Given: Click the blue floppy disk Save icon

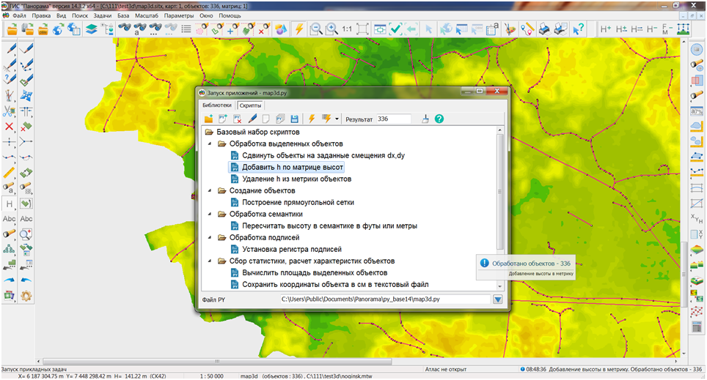Looking at the screenshot, I should coord(294,119).
